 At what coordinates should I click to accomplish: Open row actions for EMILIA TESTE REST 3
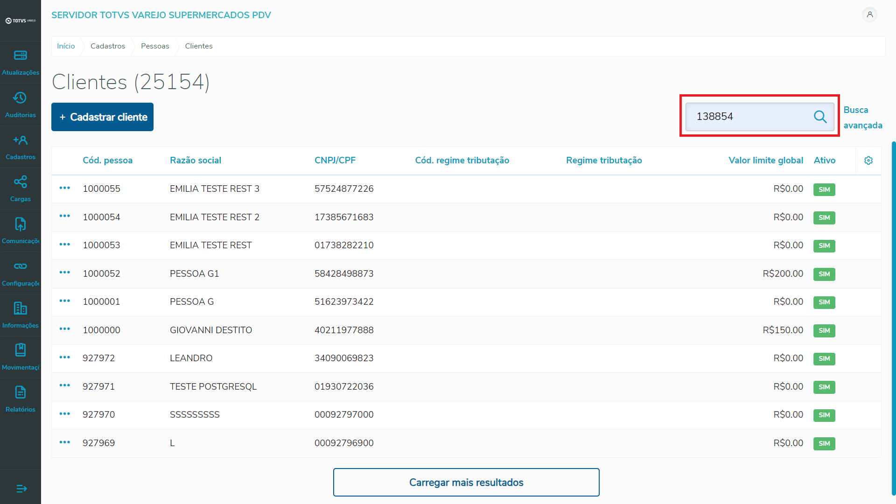coord(64,188)
